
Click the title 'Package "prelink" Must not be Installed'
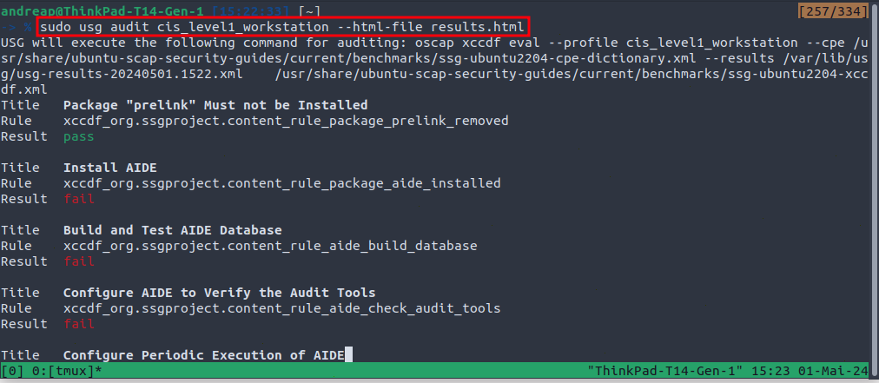pos(215,105)
